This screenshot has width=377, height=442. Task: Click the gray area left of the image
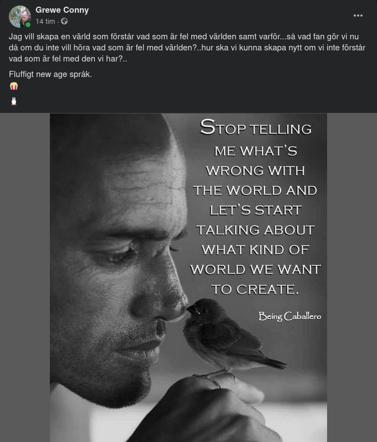pos(25,277)
